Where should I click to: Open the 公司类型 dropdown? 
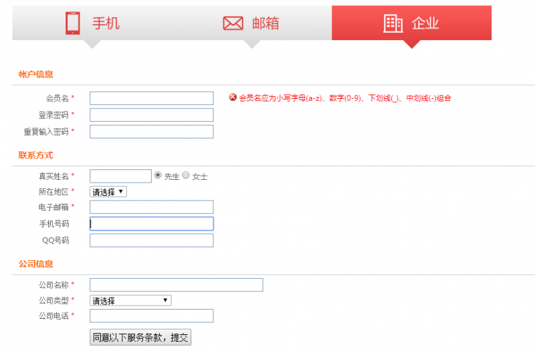[130, 300]
